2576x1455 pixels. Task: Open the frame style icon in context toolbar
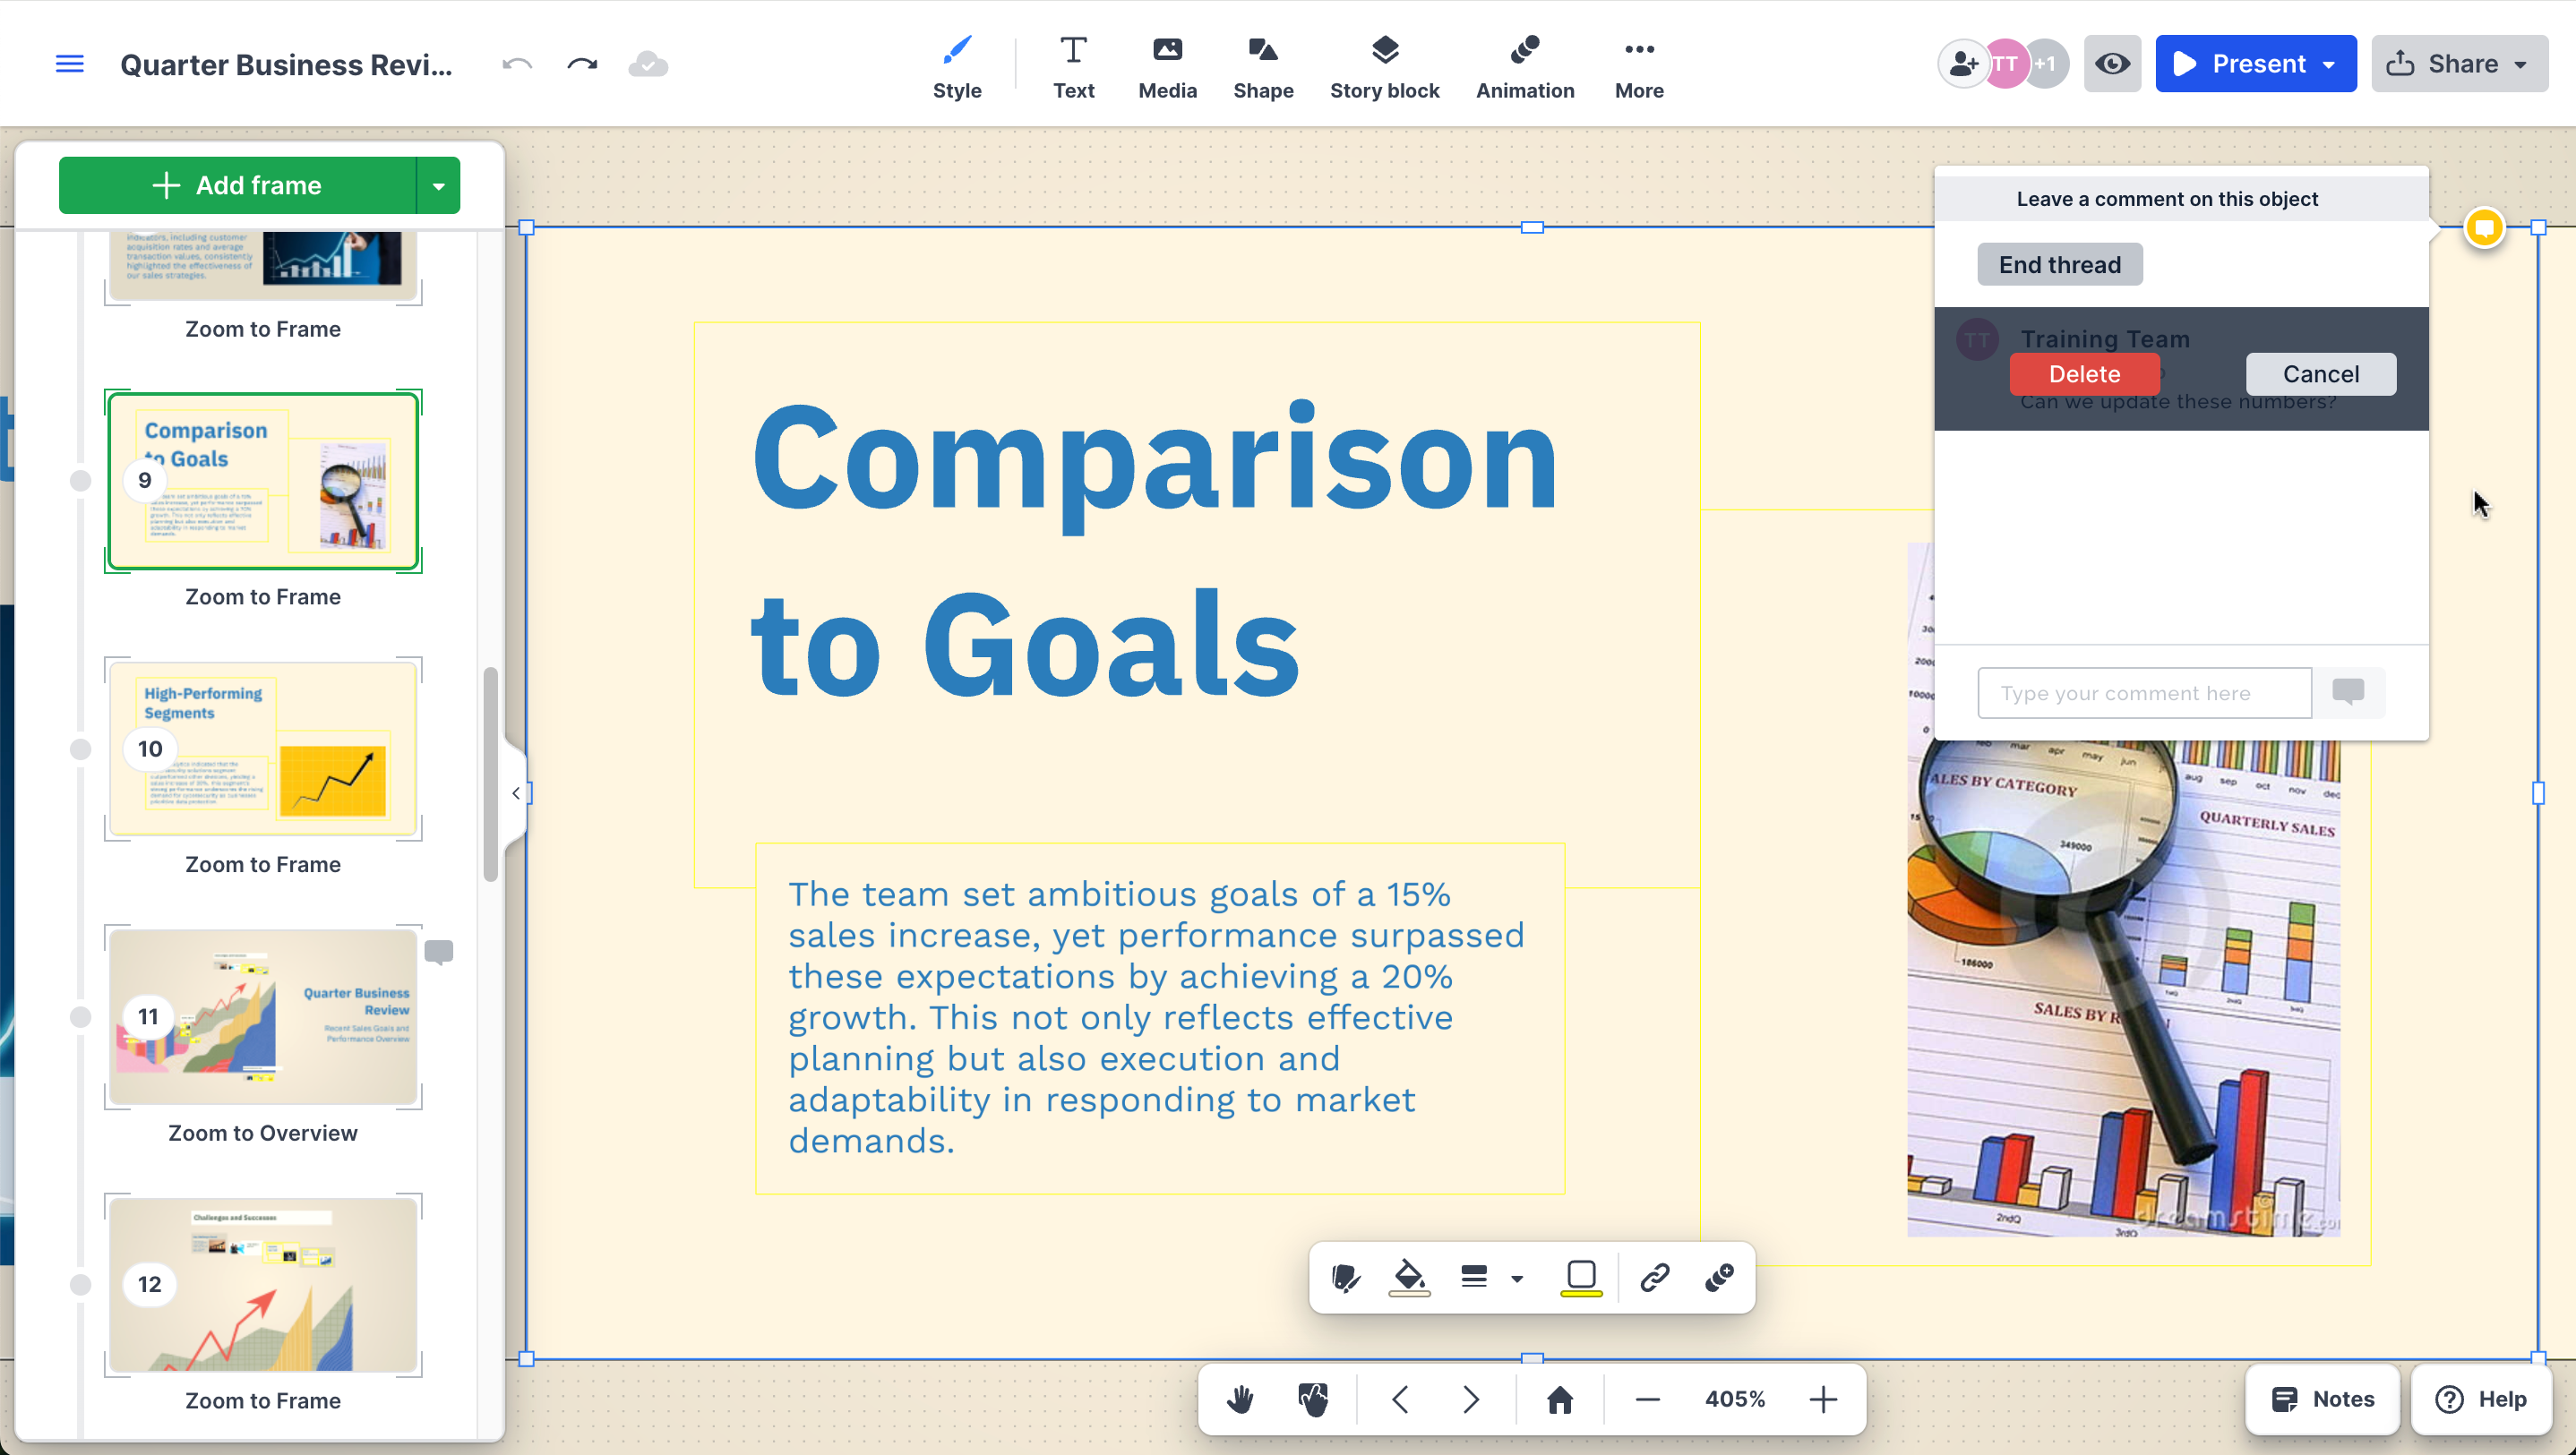1346,1277
